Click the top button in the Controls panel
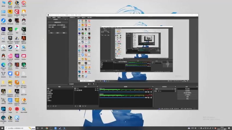The image size is (232, 130). pyautogui.click(x=187, y=89)
